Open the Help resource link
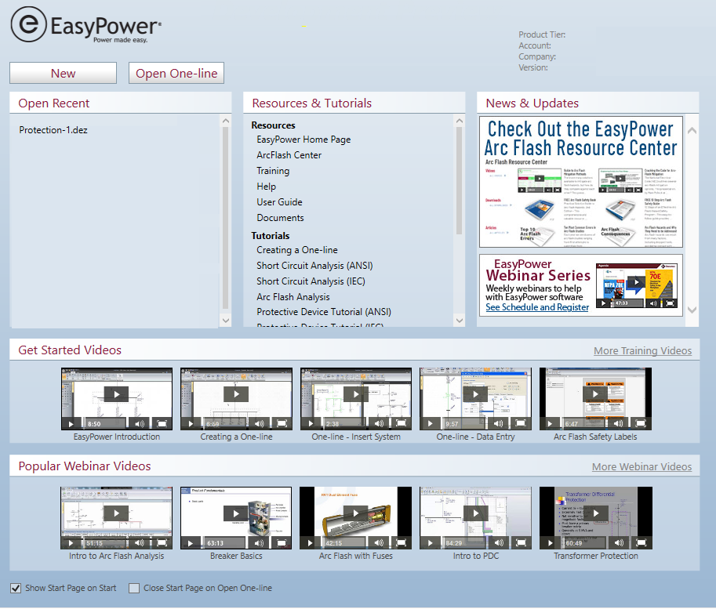 coord(266,187)
